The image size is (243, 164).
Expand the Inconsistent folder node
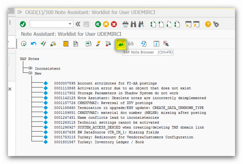click(x=30, y=68)
